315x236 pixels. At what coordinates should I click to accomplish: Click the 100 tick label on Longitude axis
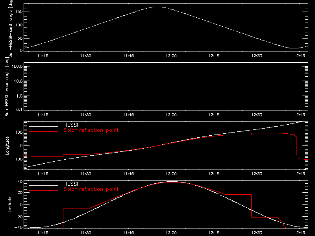[19, 132]
